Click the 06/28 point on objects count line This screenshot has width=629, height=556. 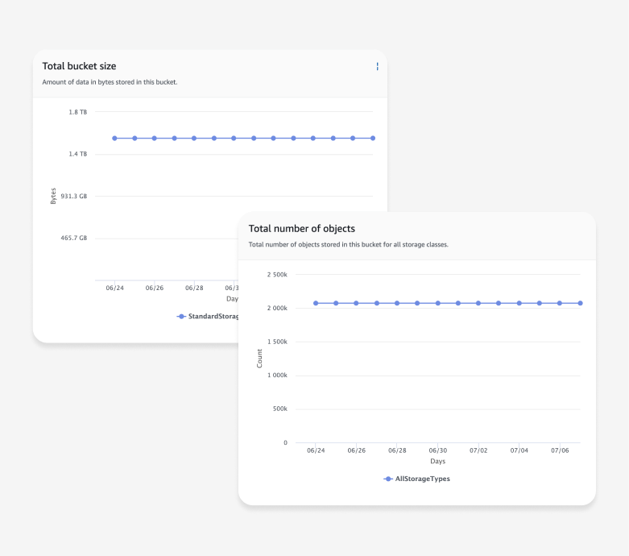[397, 303]
